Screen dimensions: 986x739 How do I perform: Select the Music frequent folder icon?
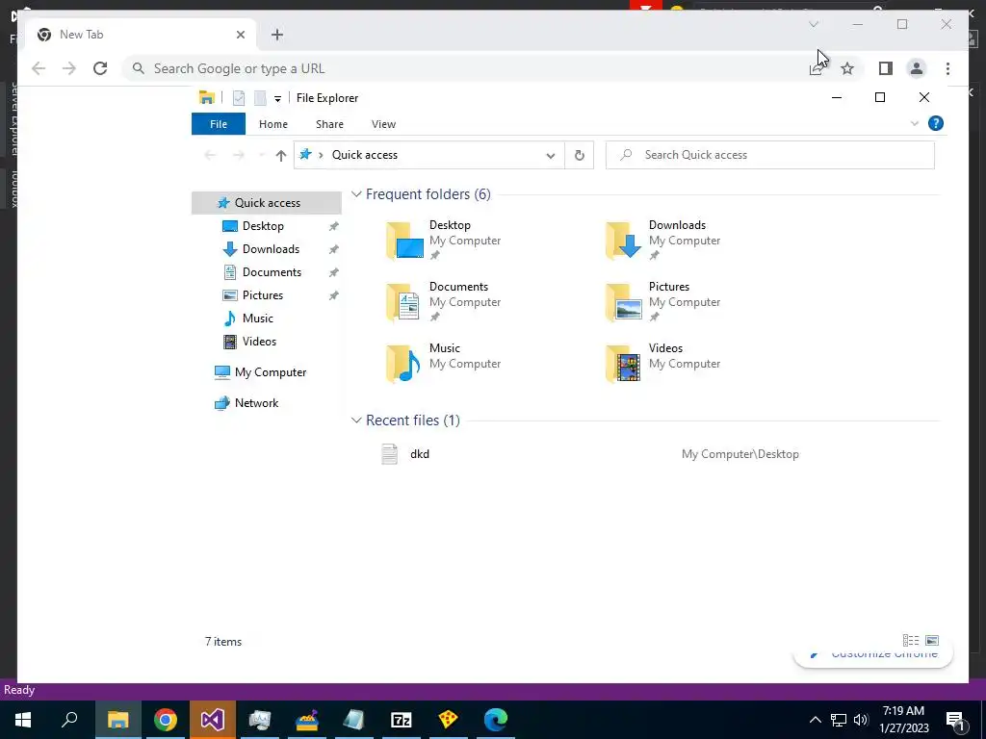(404, 363)
